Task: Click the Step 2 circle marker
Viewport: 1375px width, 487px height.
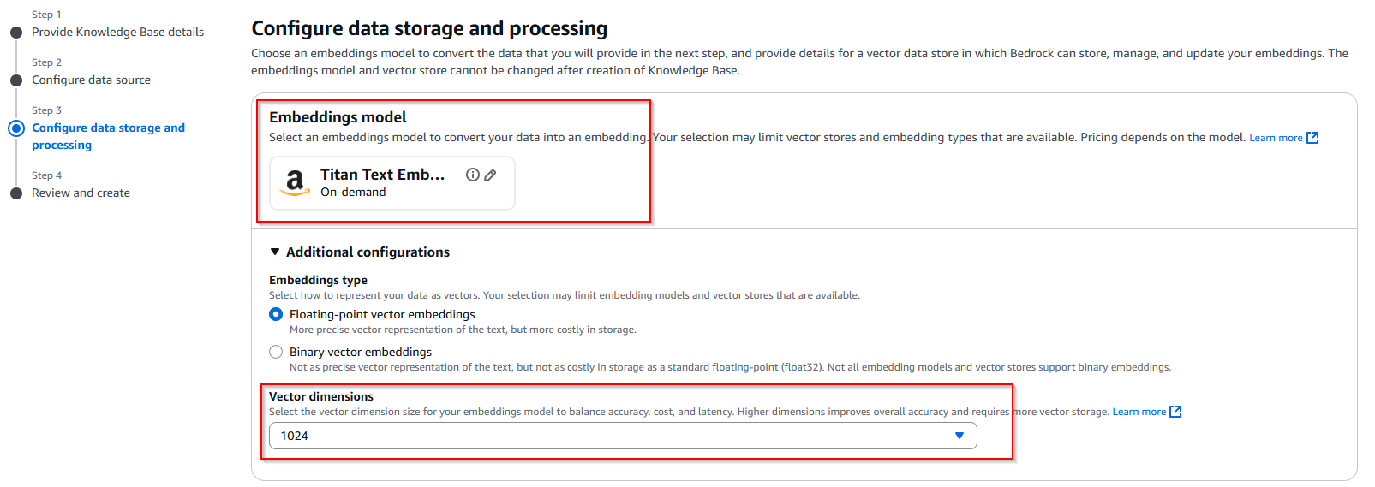Action: pyautogui.click(x=16, y=80)
